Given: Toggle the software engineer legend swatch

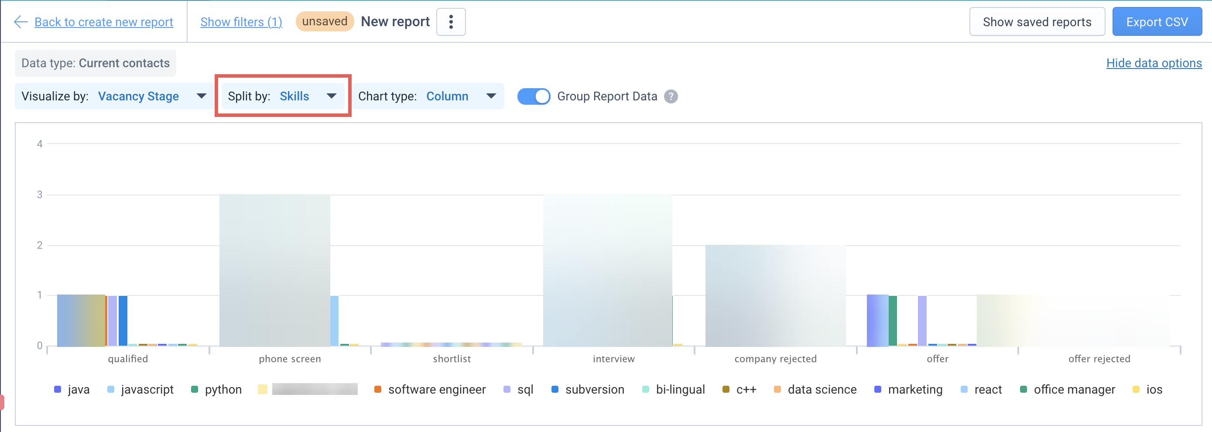Looking at the screenshot, I should (378, 390).
